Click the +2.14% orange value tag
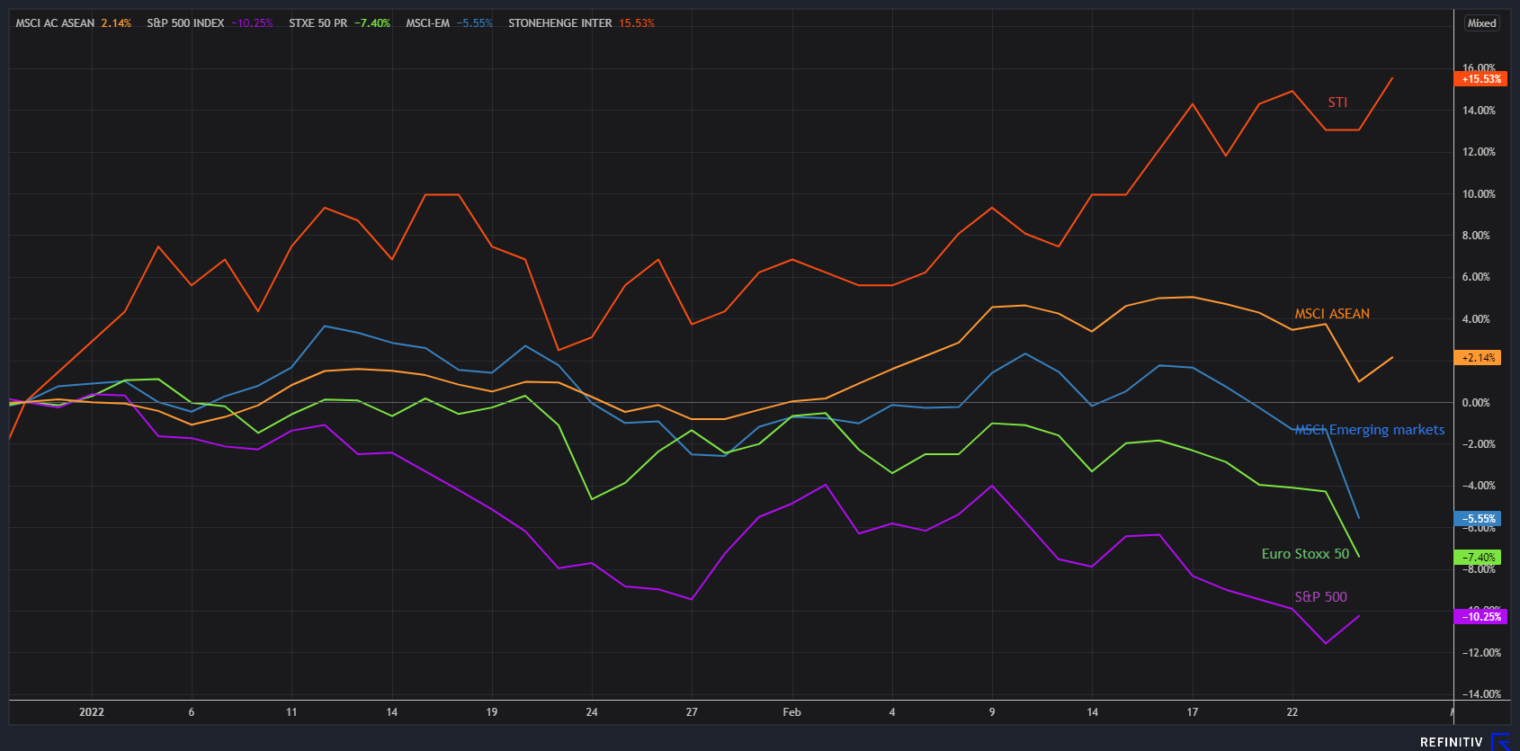 point(1478,358)
